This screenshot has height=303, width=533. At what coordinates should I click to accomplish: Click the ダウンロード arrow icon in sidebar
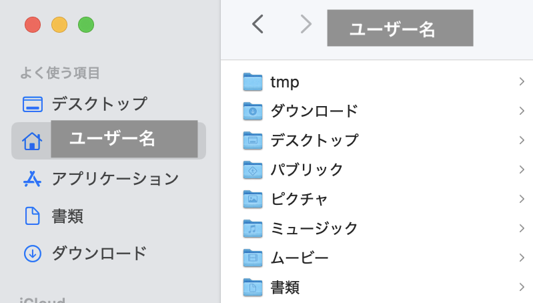coord(33,254)
